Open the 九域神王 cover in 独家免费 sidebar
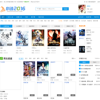The height and width of the screenshot is (100, 100). pyautogui.click(x=82, y=49)
